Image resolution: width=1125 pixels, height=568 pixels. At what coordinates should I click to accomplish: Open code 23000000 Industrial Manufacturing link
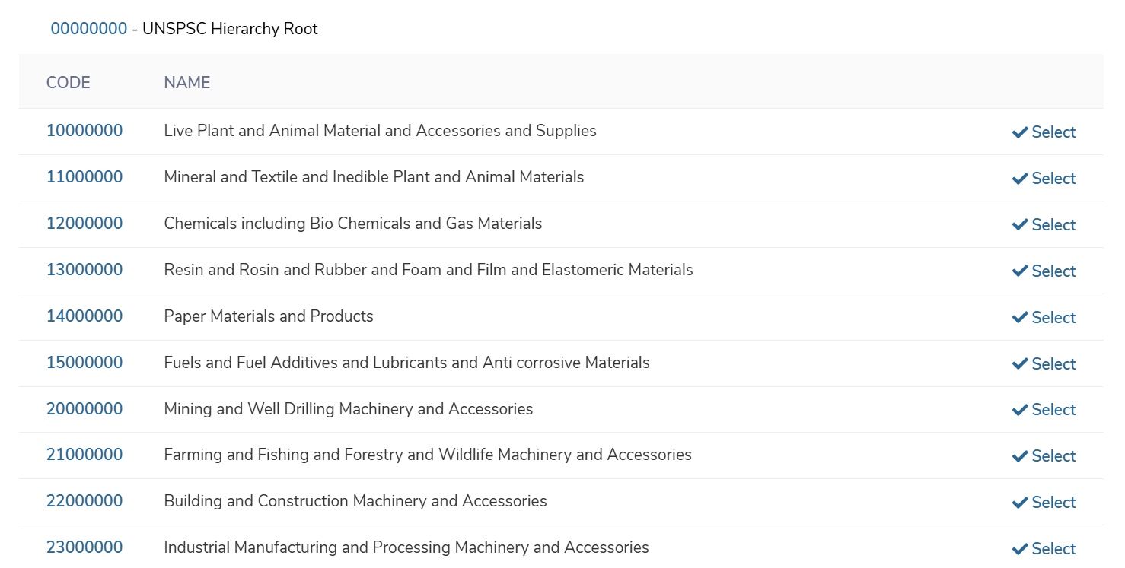84,547
